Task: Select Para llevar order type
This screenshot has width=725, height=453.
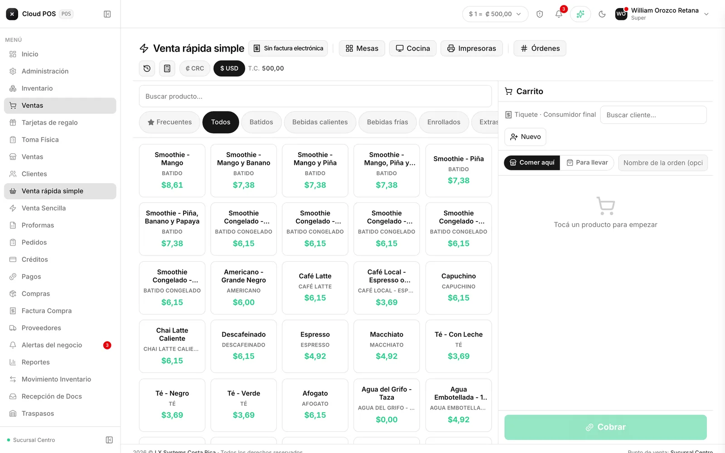Action: (x=587, y=163)
